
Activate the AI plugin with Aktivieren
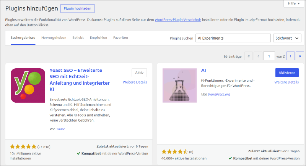287,73
